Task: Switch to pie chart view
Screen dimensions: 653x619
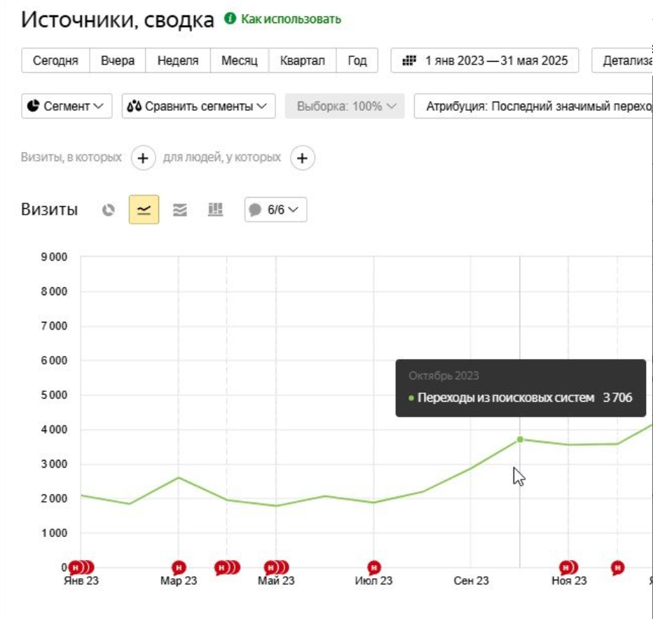Action: pos(109,210)
